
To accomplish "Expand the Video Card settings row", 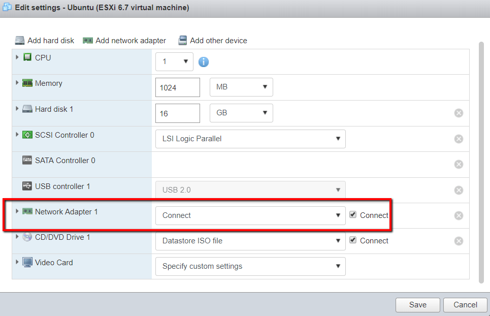I will click(18, 262).
